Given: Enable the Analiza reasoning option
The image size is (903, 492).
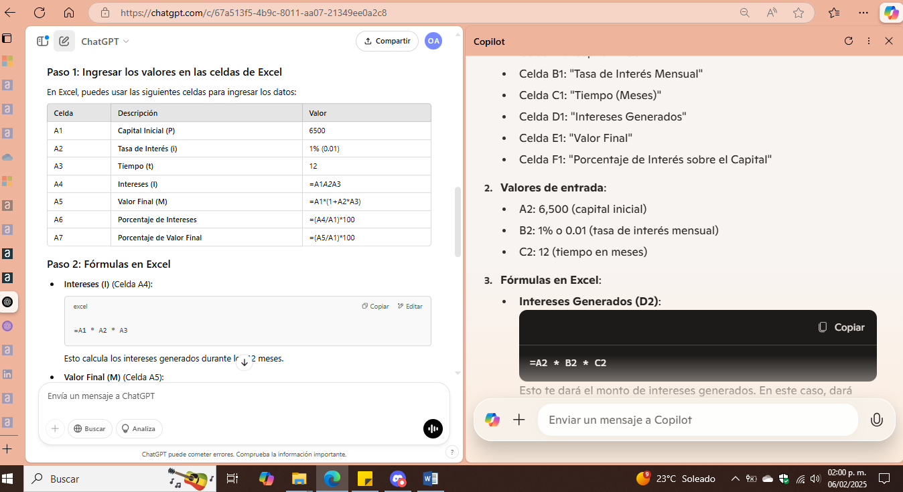Looking at the screenshot, I should tap(139, 428).
